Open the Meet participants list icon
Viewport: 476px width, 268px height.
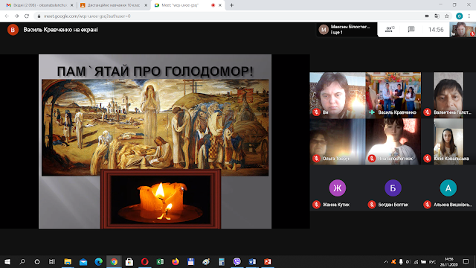390,30
